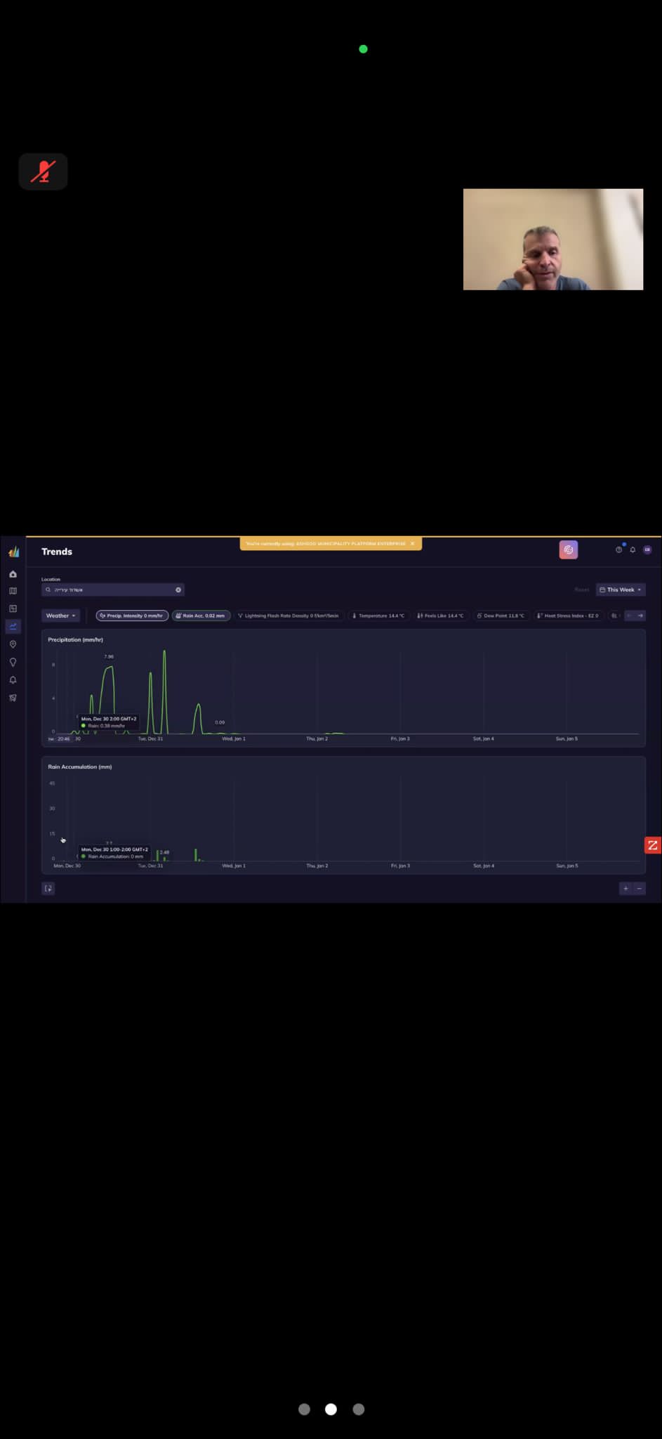The height and width of the screenshot is (1439, 662).
Task: Clear the location search field
Action: [178, 590]
